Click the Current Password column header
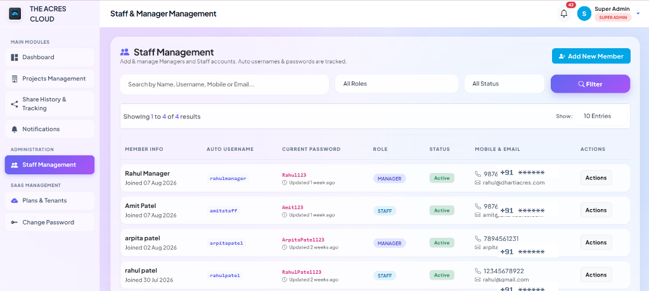 click(311, 149)
